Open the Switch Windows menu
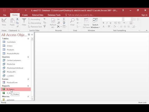The image size is (149, 112). pos(95,23)
